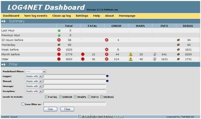Click into the Message text field
The image size is (201, 119).
coord(75,86)
